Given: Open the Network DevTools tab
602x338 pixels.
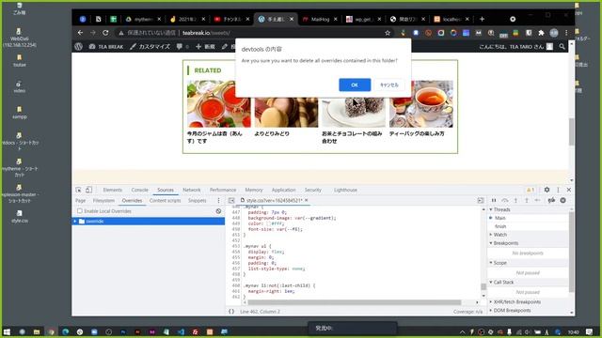Looking at the screenshot, I should click(192, 190).
